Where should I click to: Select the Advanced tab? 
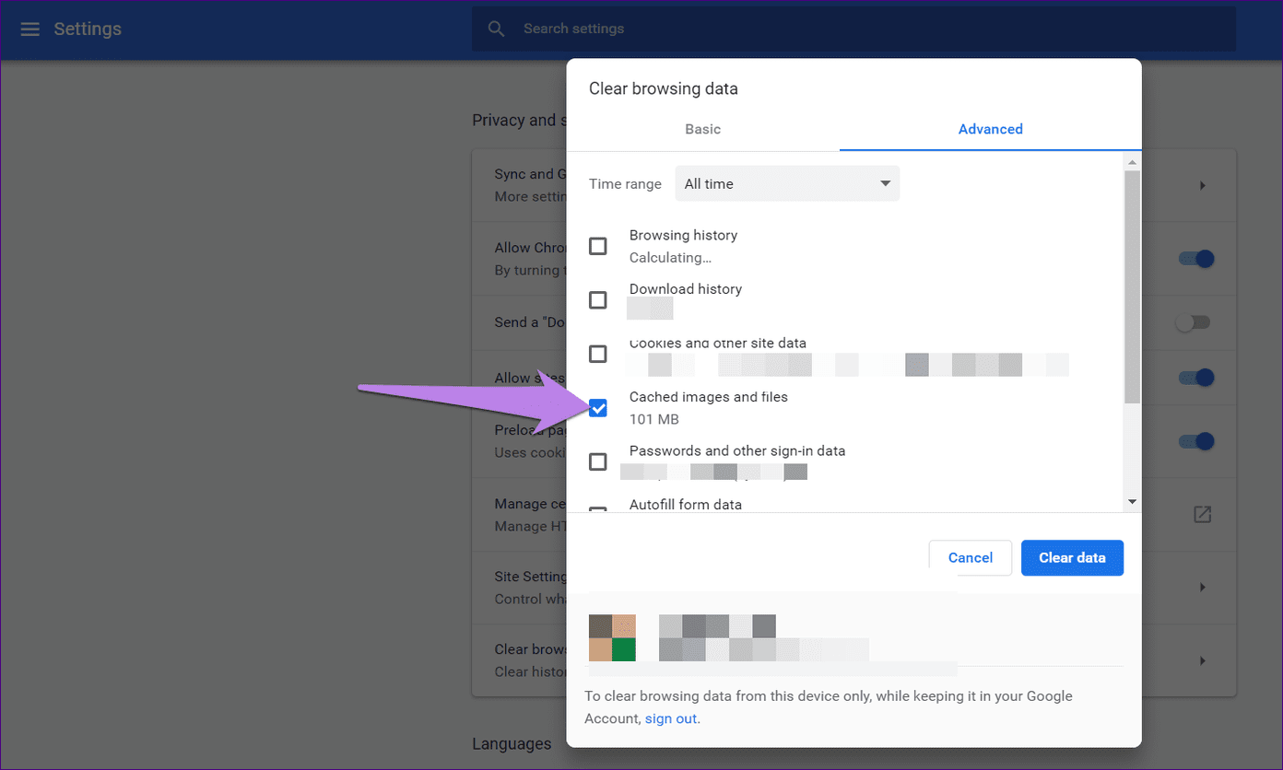pos(991,129)
